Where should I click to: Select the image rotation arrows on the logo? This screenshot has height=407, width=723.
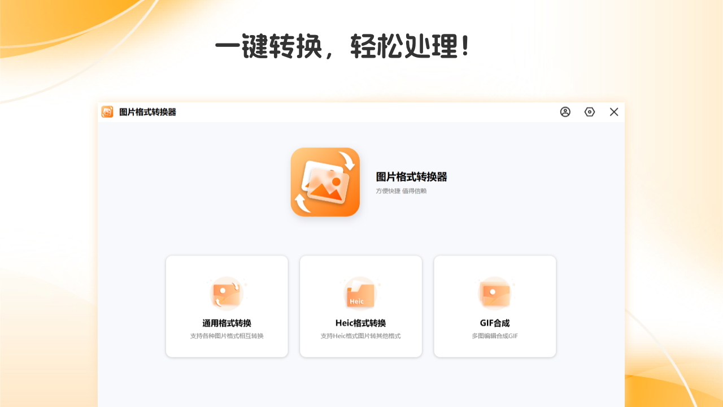347,162
